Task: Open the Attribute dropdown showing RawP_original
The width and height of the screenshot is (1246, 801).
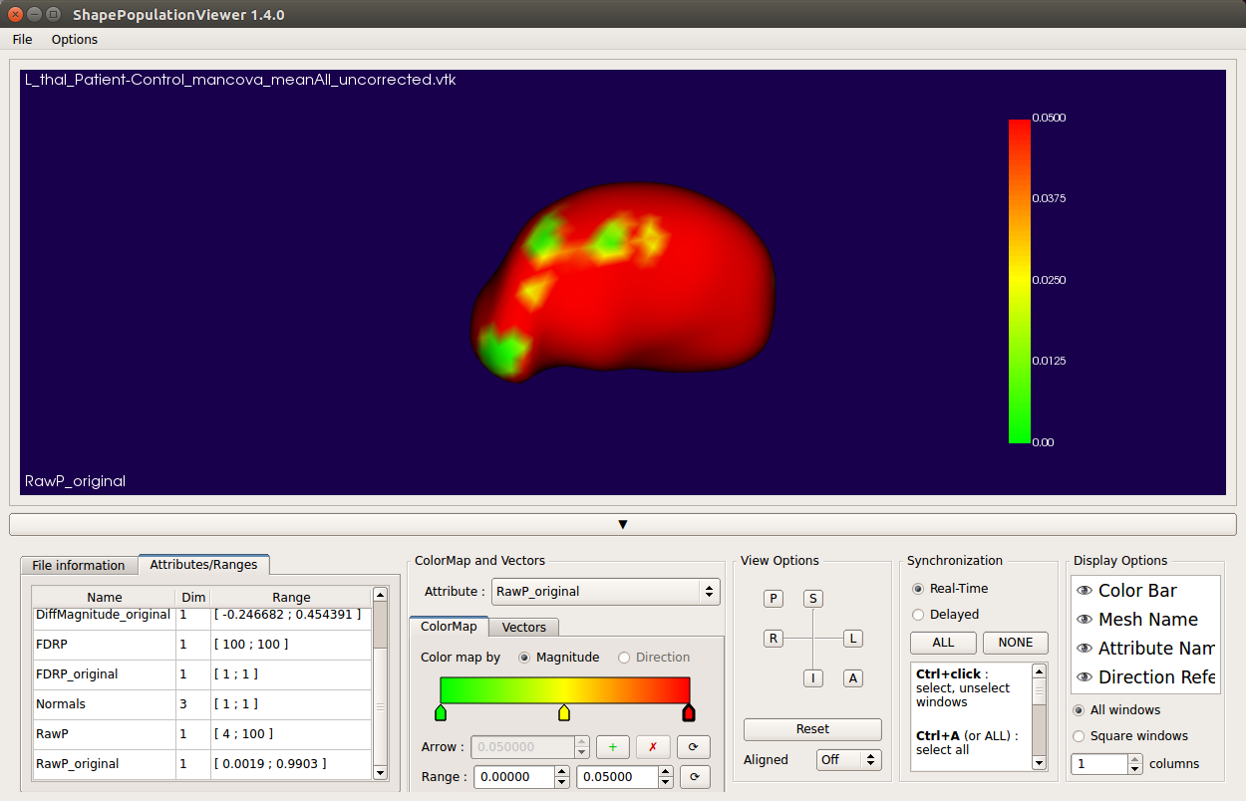Action: click(x=605, y=592)
